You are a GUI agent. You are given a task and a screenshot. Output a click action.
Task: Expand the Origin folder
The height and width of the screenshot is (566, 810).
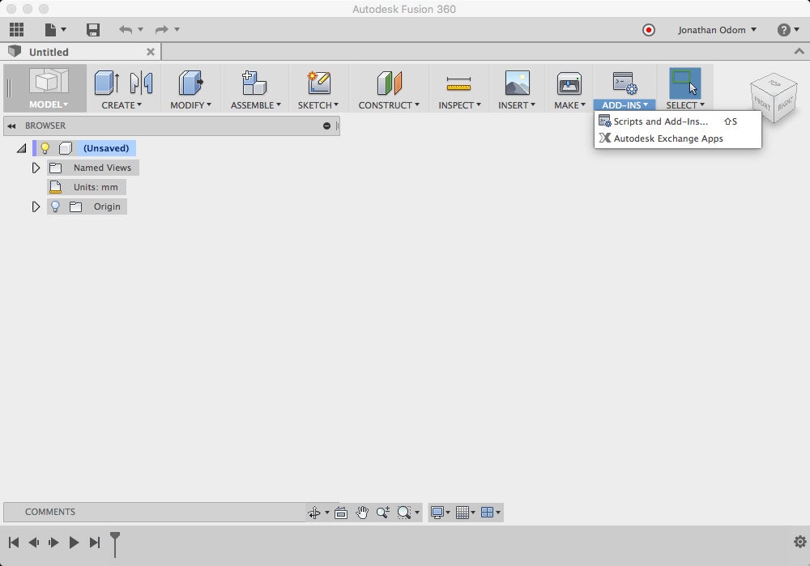pyautogui.click(x=36, y=206)
